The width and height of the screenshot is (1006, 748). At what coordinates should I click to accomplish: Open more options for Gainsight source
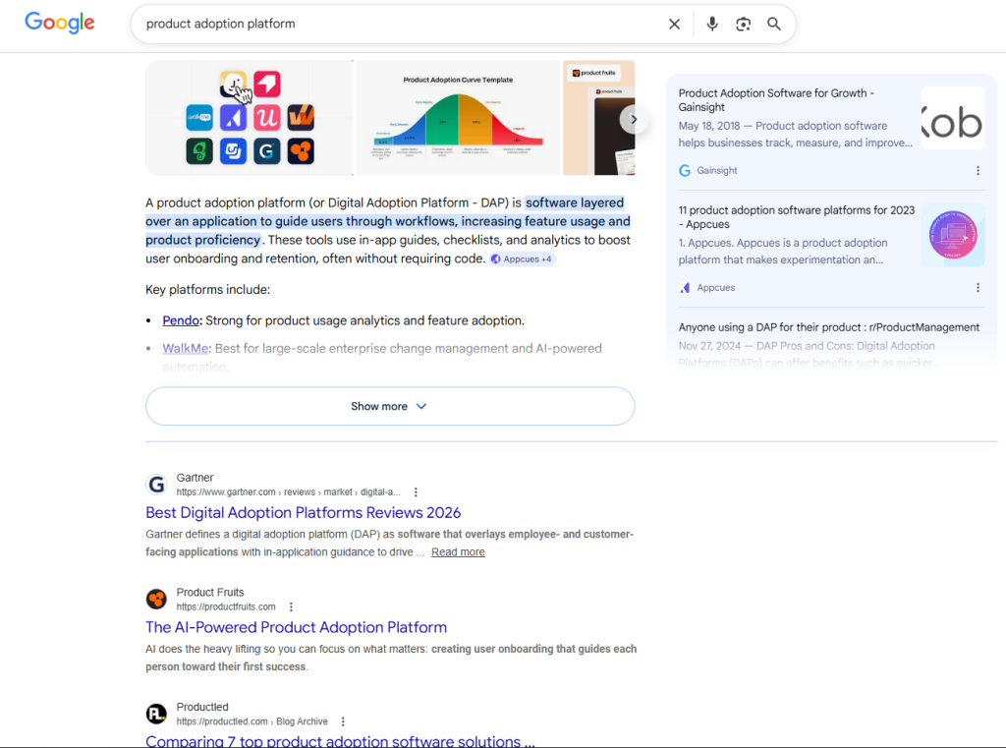coord(978,171)
